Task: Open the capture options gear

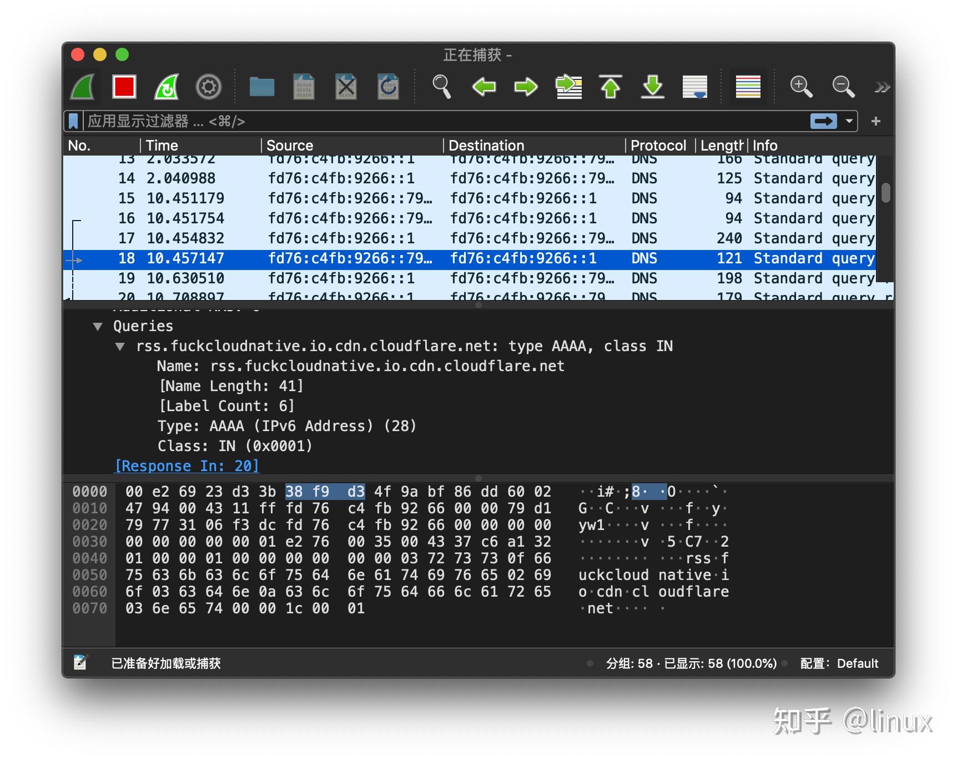Action: pyautogui.click(x=207, y=86)
